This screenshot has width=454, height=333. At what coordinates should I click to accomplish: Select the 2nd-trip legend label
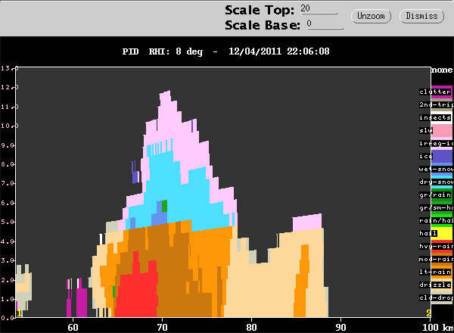click(x=436, y=105)
